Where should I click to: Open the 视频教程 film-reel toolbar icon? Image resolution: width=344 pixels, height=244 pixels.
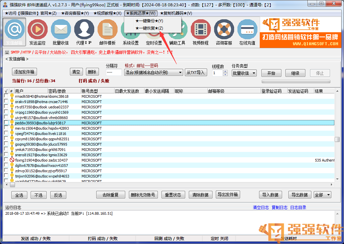200,32
